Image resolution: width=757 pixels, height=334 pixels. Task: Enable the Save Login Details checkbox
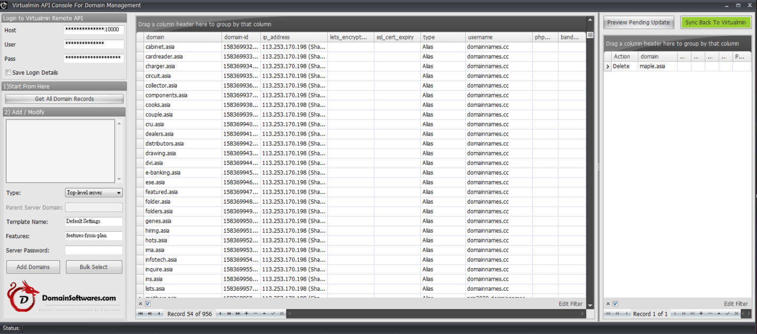click(7, 72)
